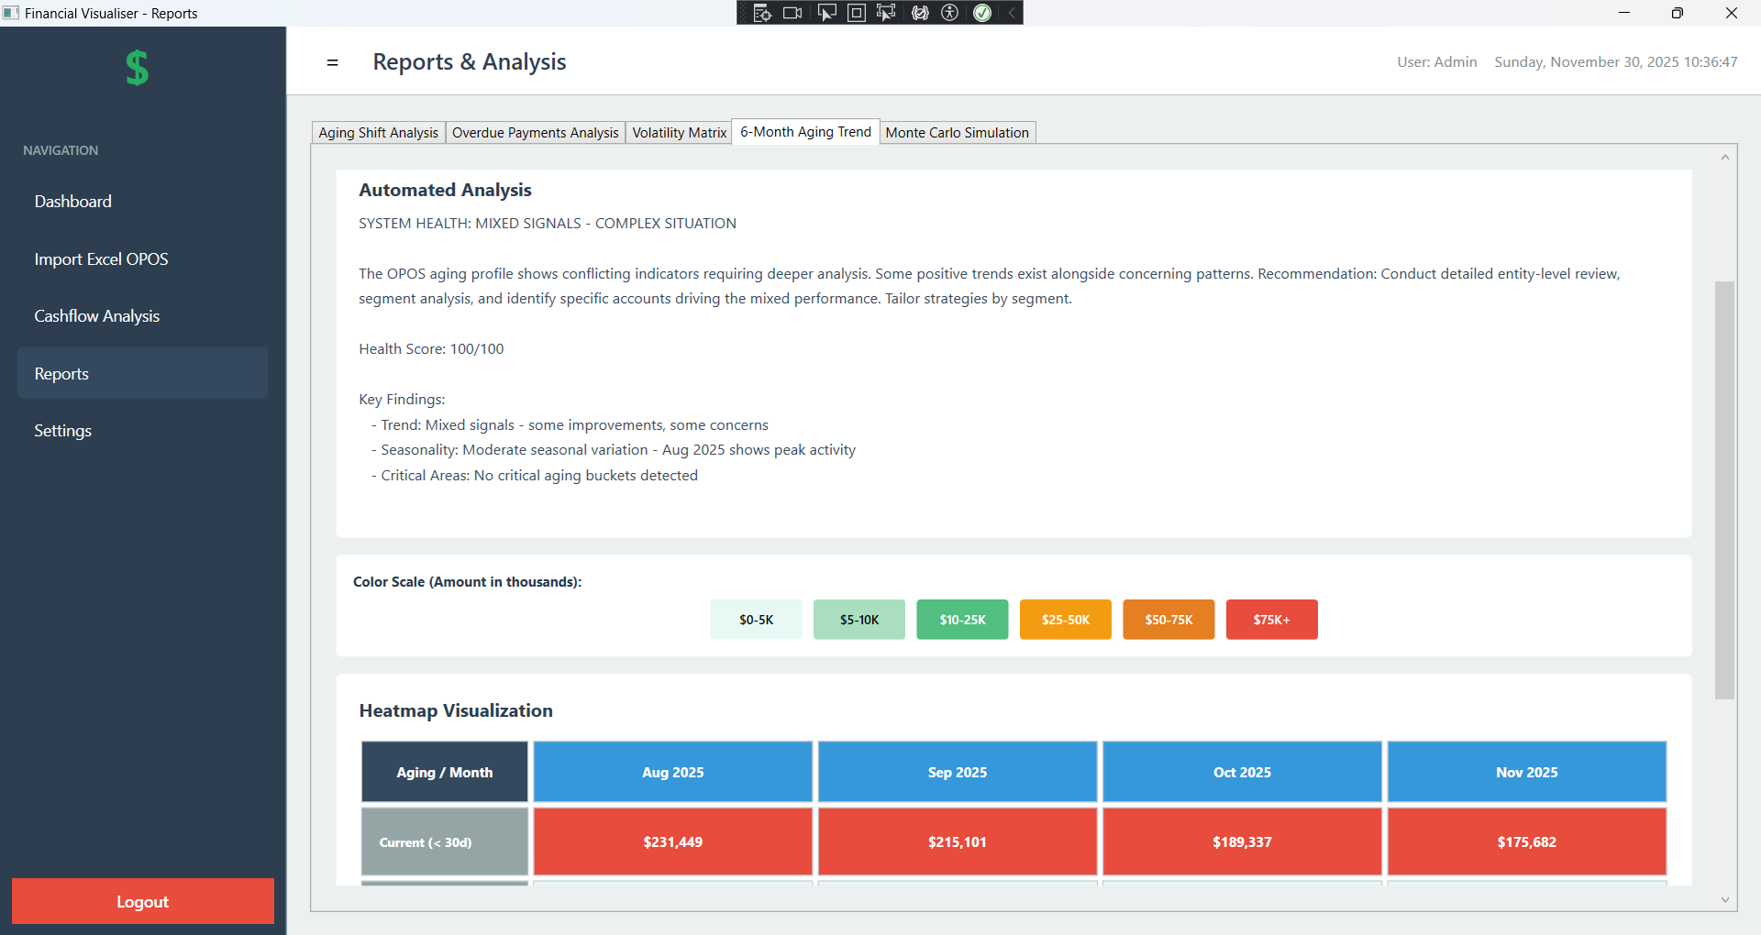Navigate to Cashflow Analysis in the sidebar
Viewport: 1761px width, 935px height.
[96, 316]
